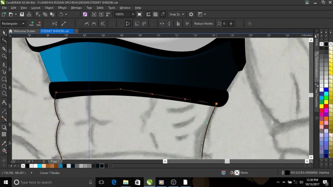Select the Page 1 tab

[55, 161]
